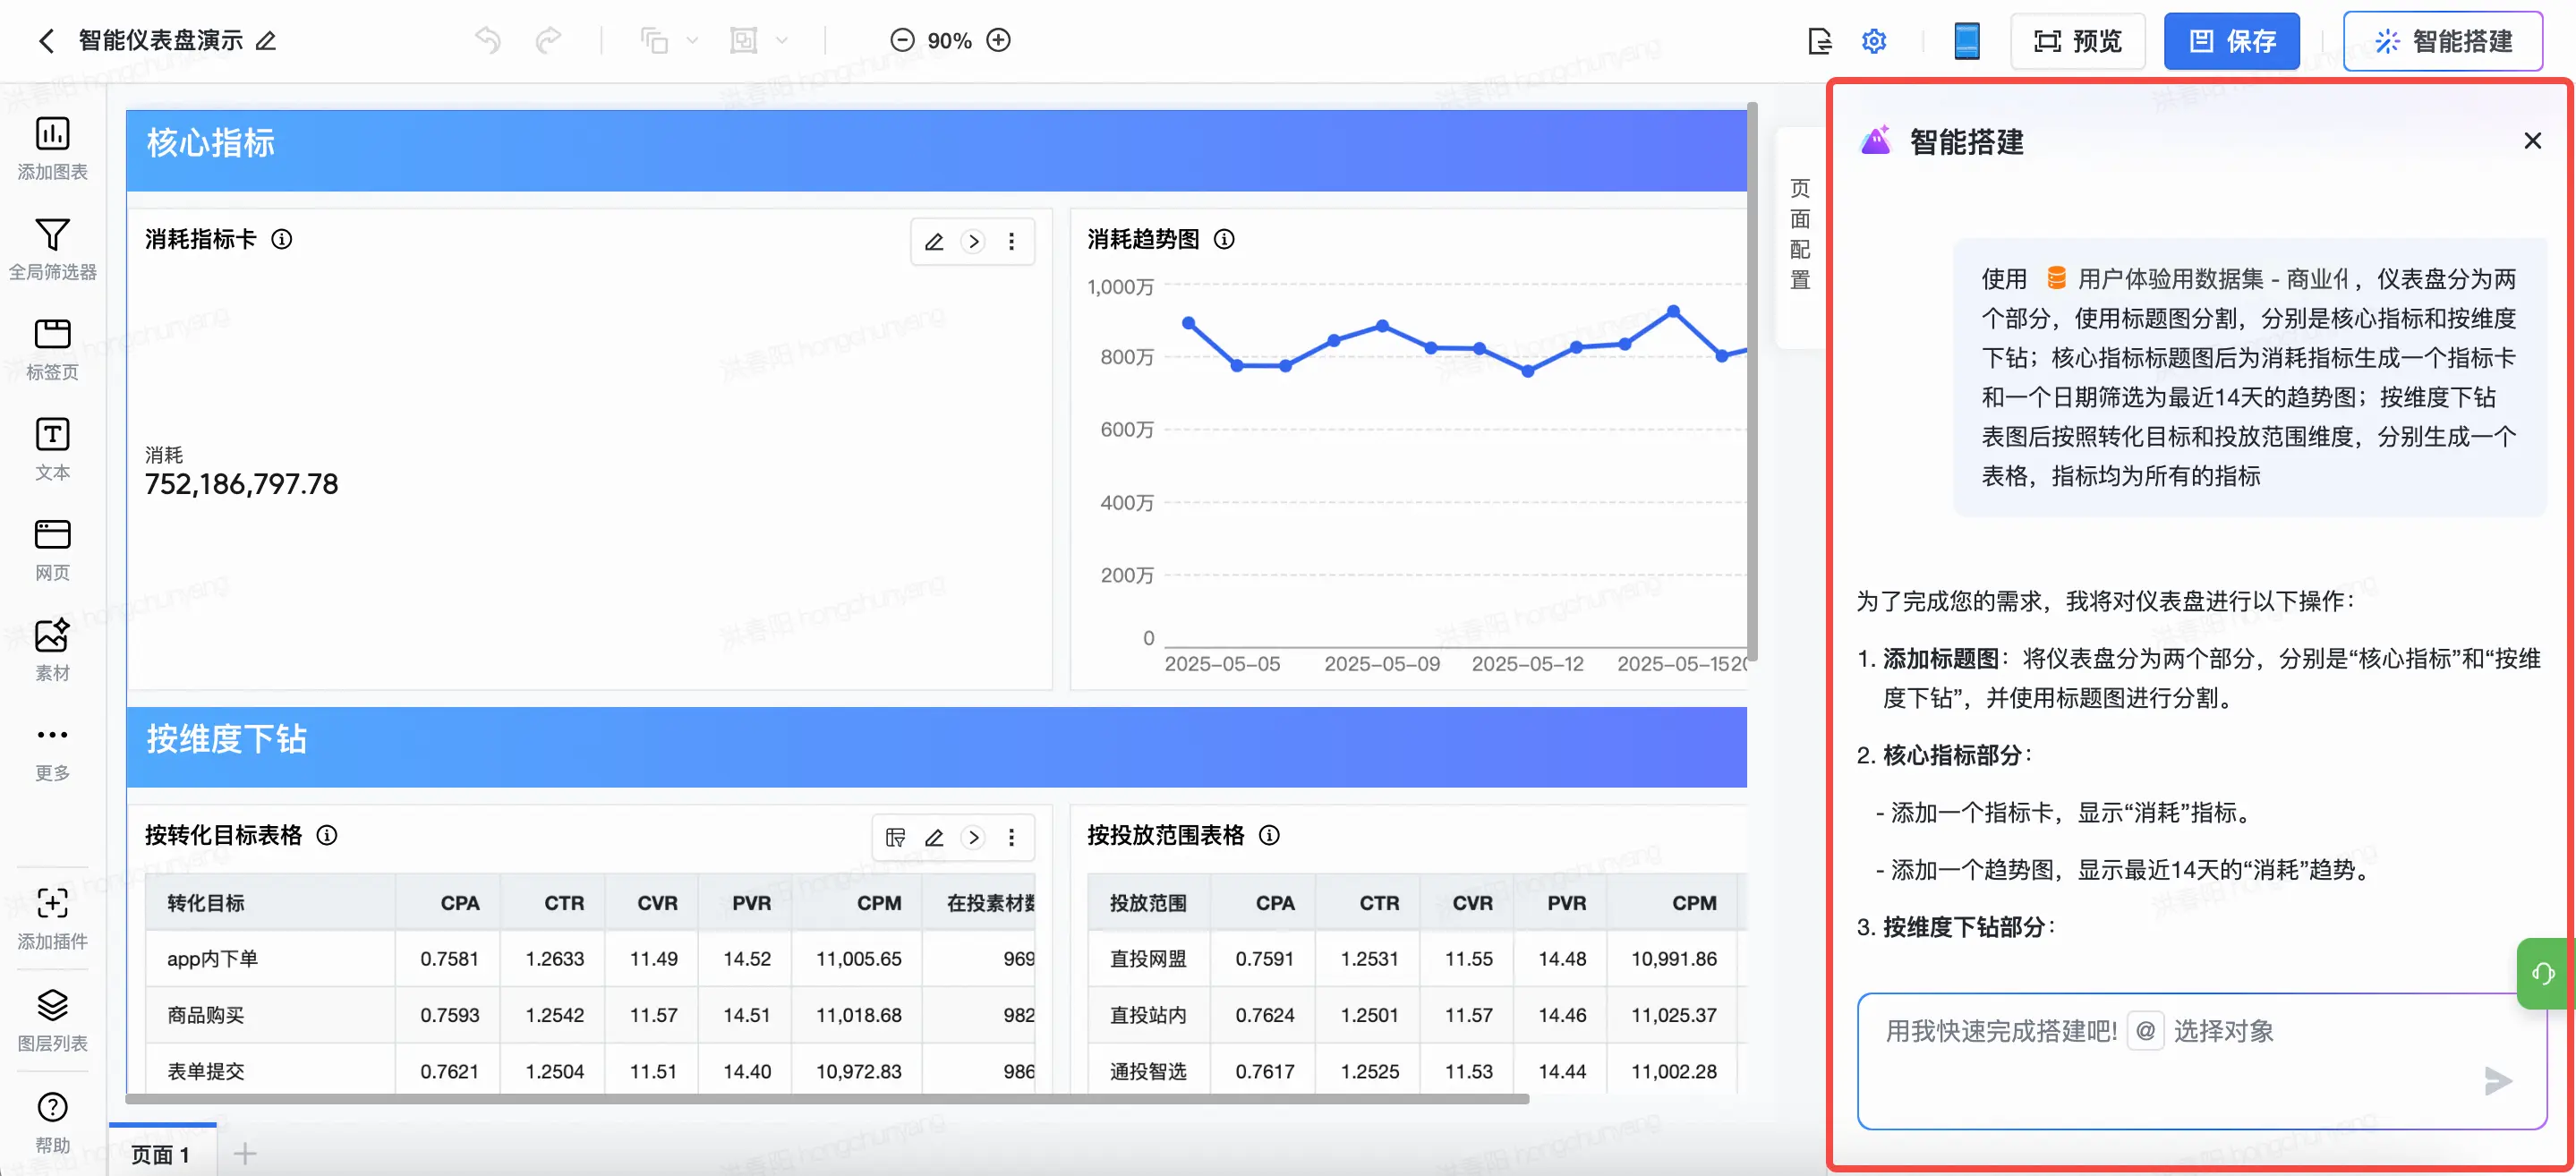
Task: Switch to mobile layout device icon
Action: (x=1966, y=41)
